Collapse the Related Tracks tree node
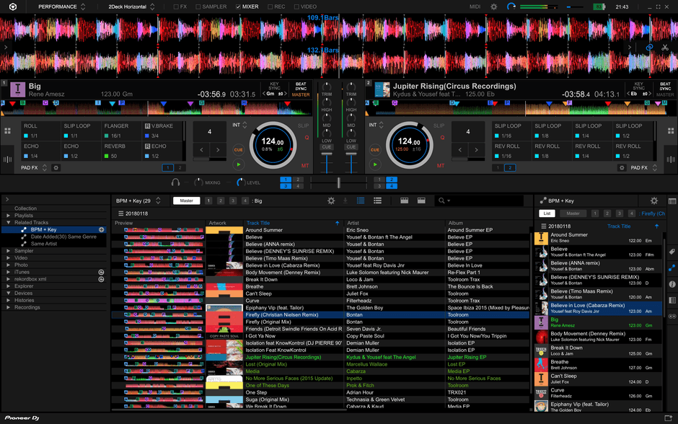 (8, 223)
